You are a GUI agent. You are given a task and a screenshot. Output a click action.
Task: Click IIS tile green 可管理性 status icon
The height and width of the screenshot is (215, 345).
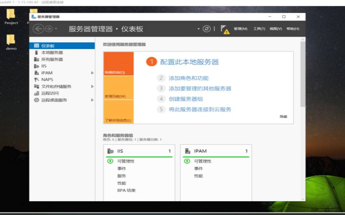[110, 161]
